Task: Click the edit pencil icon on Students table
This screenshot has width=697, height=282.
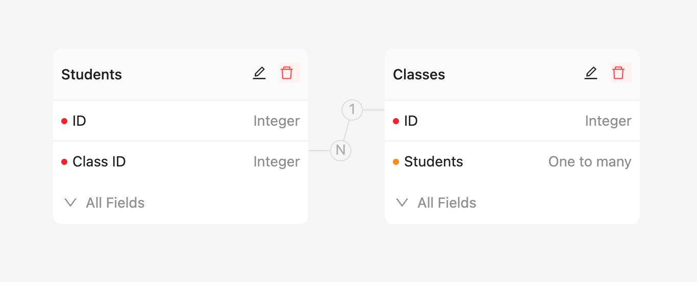Action: pyautogui.click(x=259, y=73)
